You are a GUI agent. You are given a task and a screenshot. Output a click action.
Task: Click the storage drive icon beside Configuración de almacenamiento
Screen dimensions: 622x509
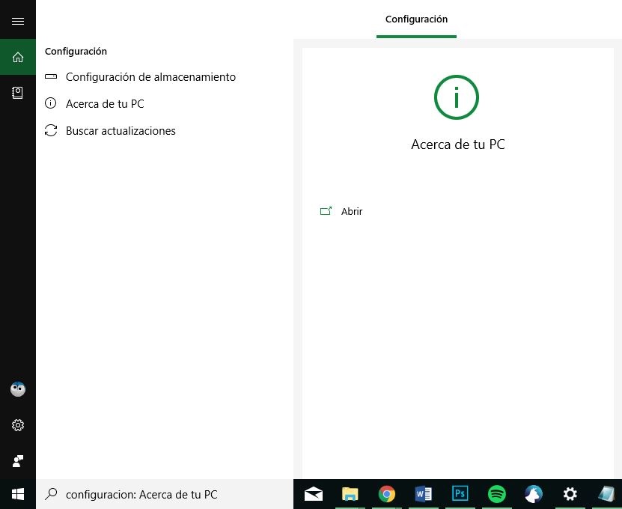point(51,76)
